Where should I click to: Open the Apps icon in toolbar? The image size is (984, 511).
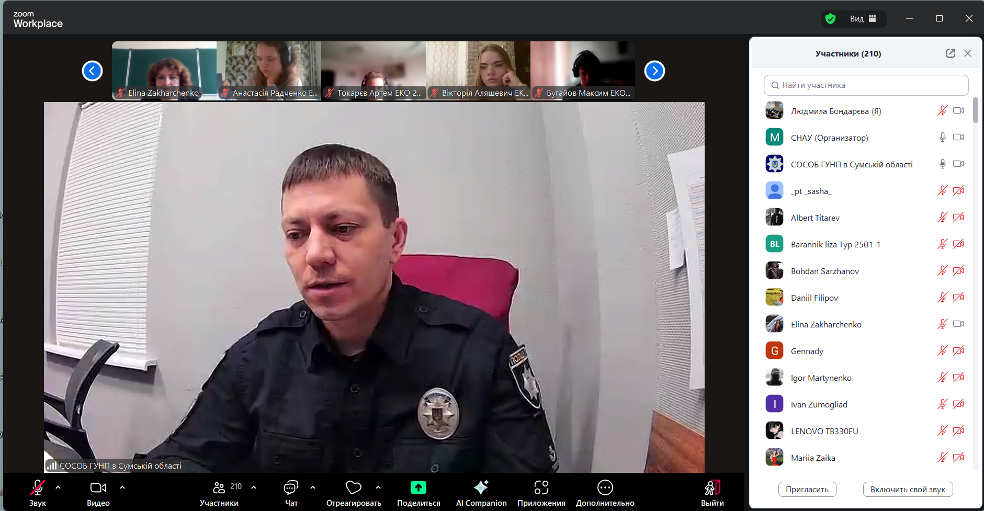pos(541,488)
